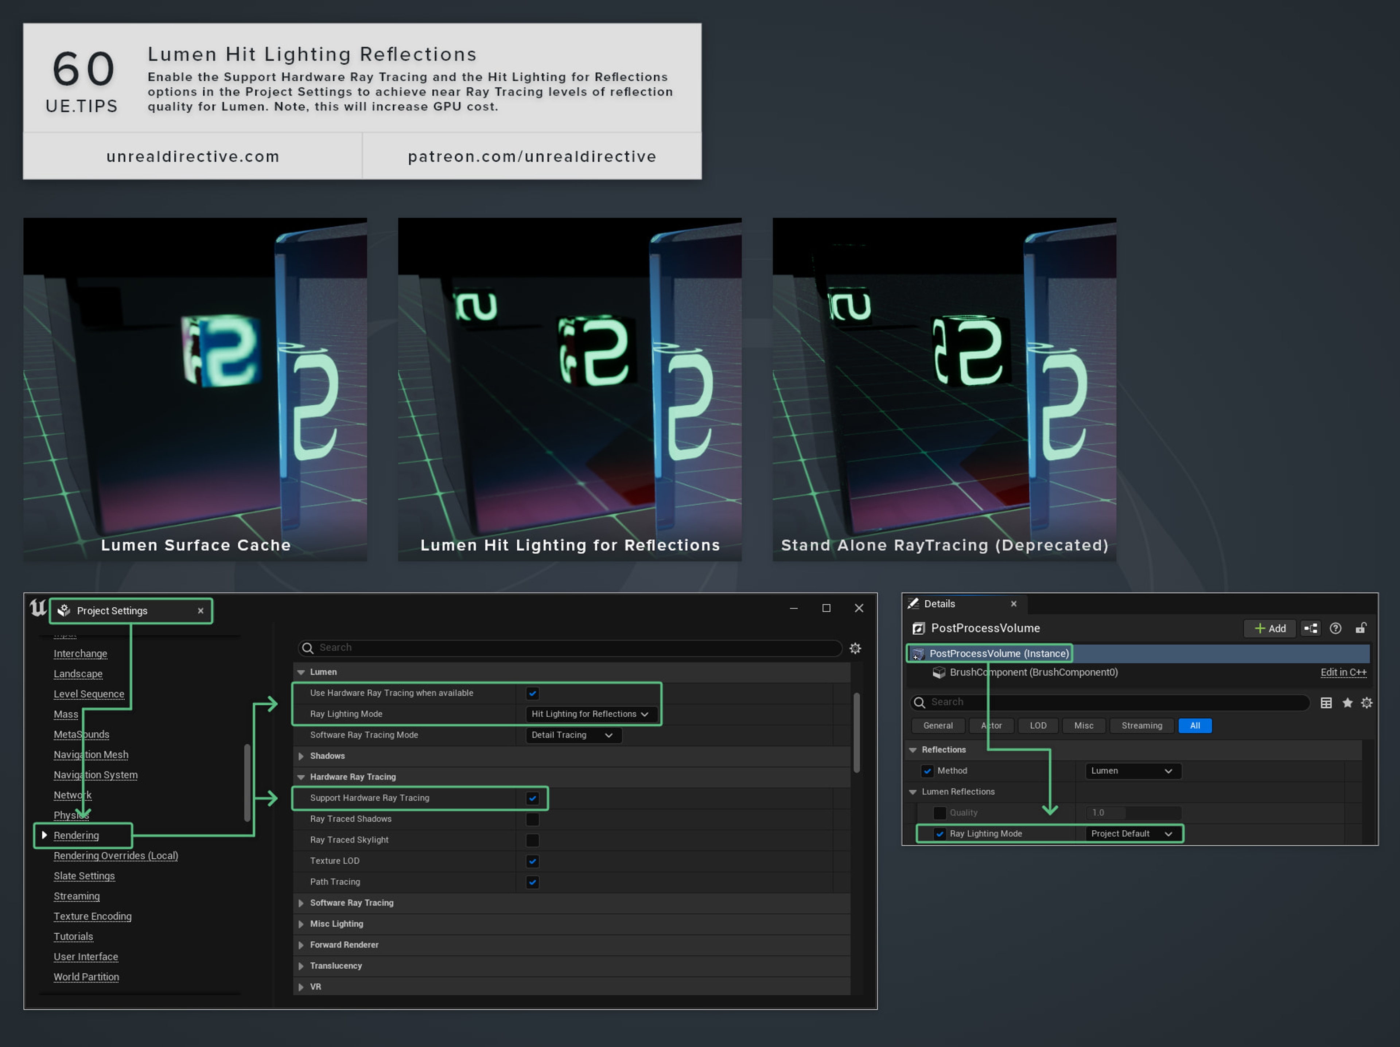Open Details panel settings gear
The width and height of the screenshot is (1400, 1047).
1366,702
